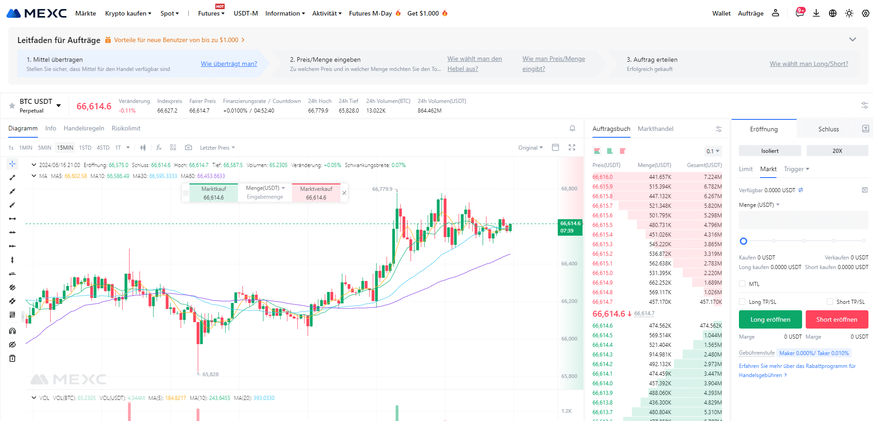This screenshot has height=421, width=873.
Task: Hide all drawings eye toggle
Action: (12, 345)
